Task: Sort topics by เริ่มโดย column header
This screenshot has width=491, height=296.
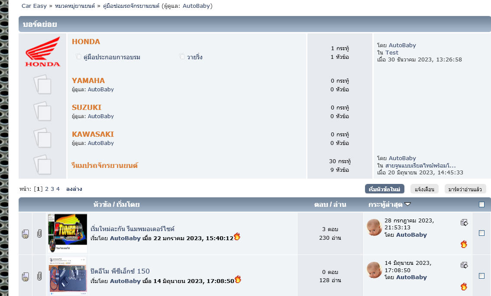Action: pos(128,205)
